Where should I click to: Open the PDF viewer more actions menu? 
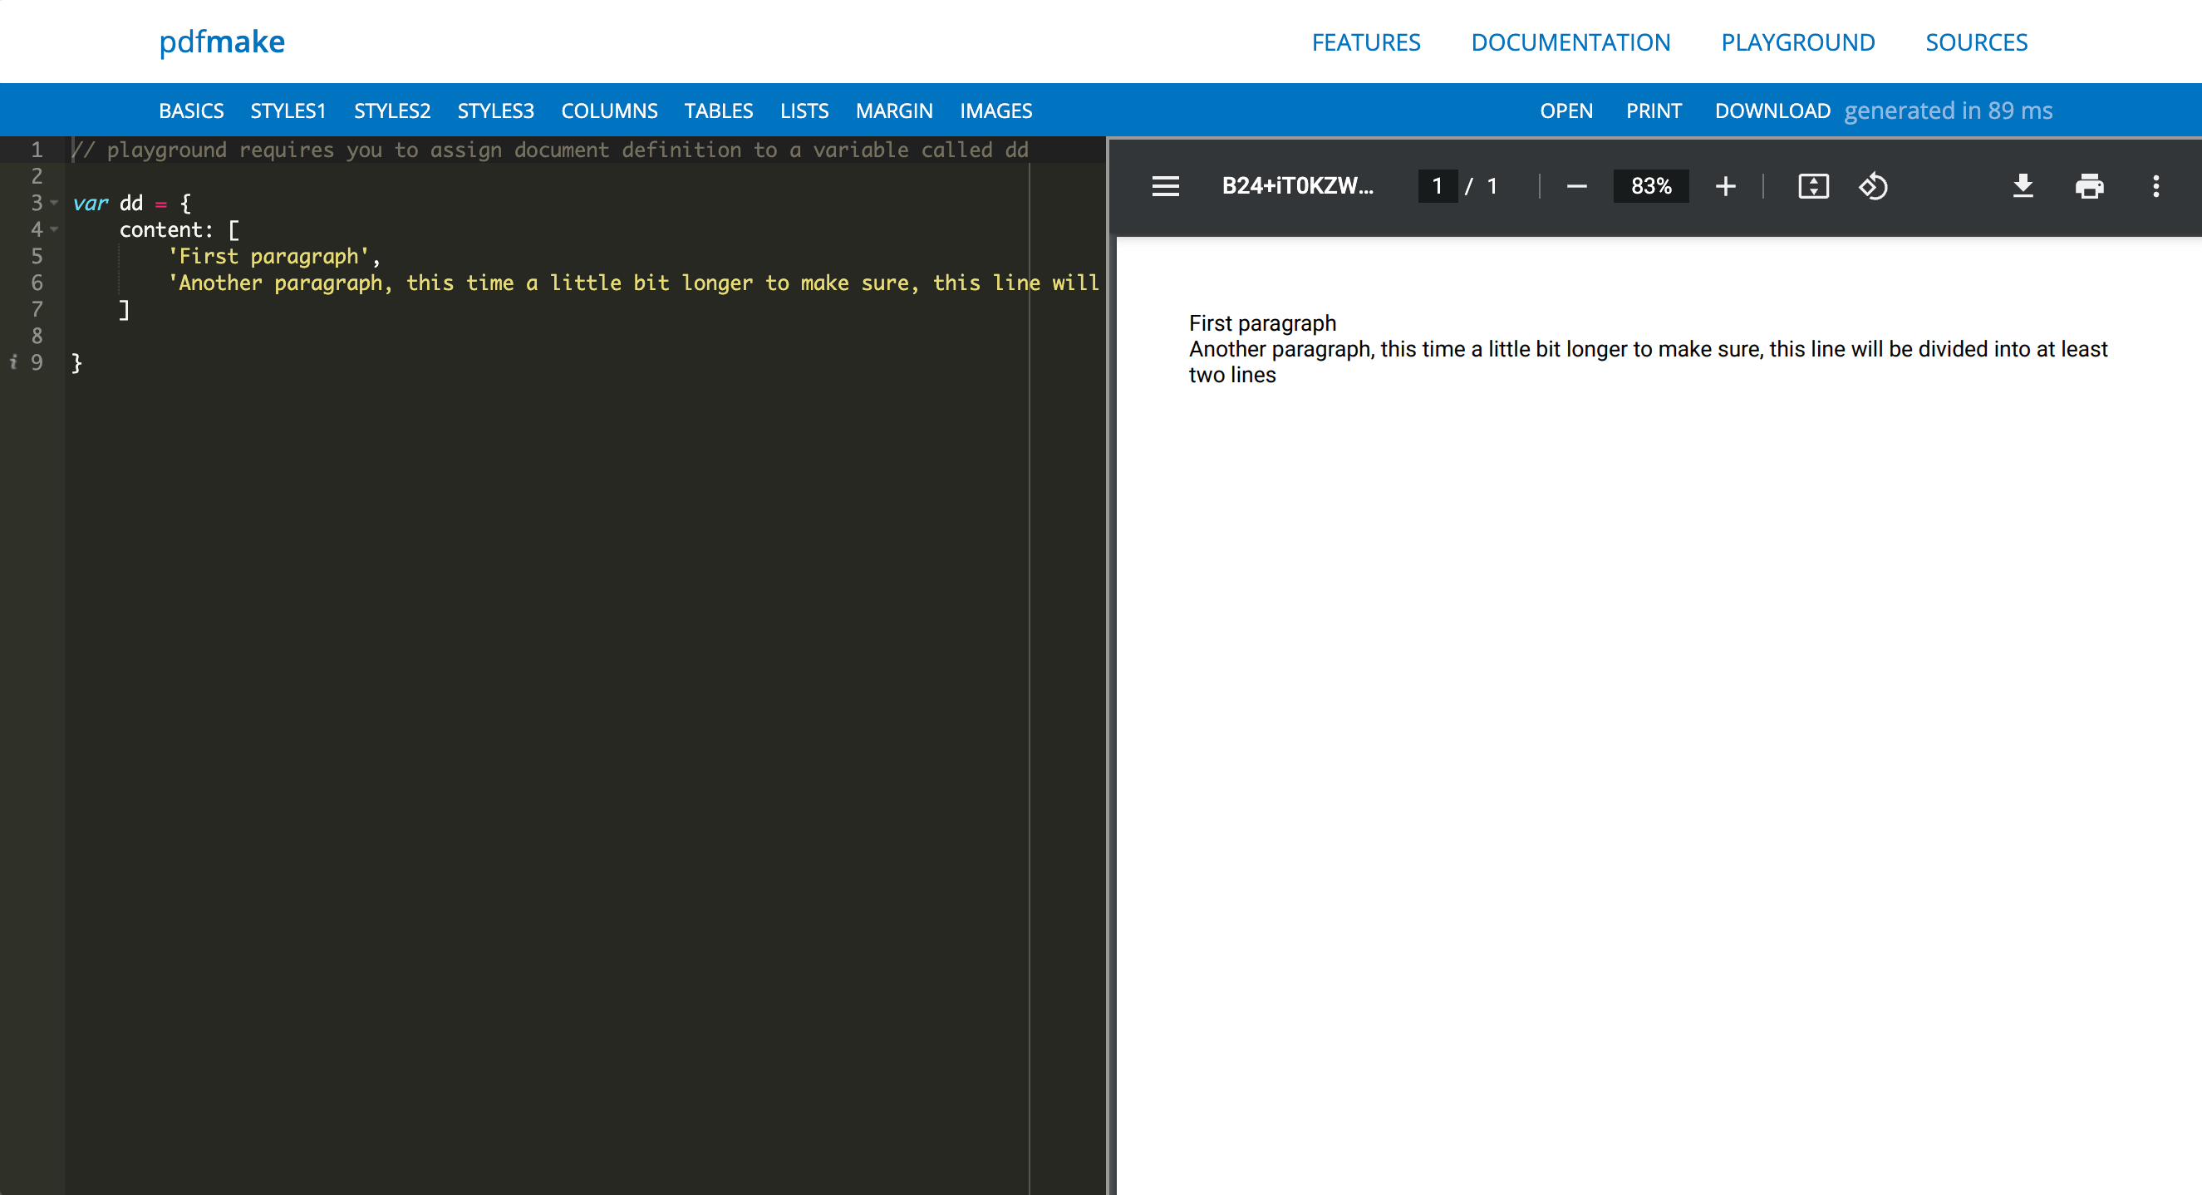coord(2155,186)
